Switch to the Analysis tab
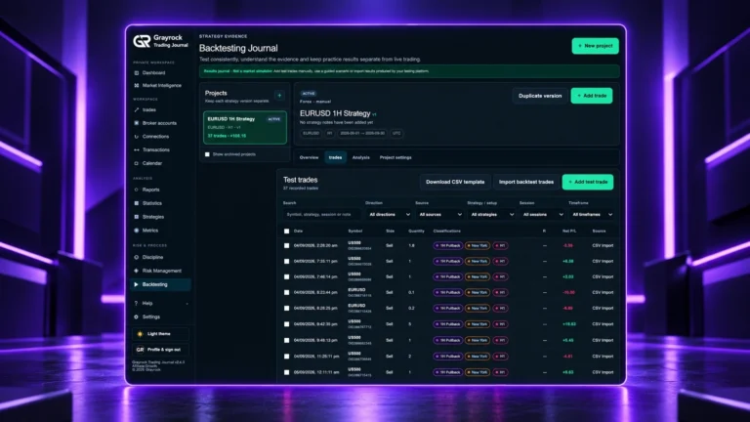Viewport: 750px width, 422px height. point(361,157)
